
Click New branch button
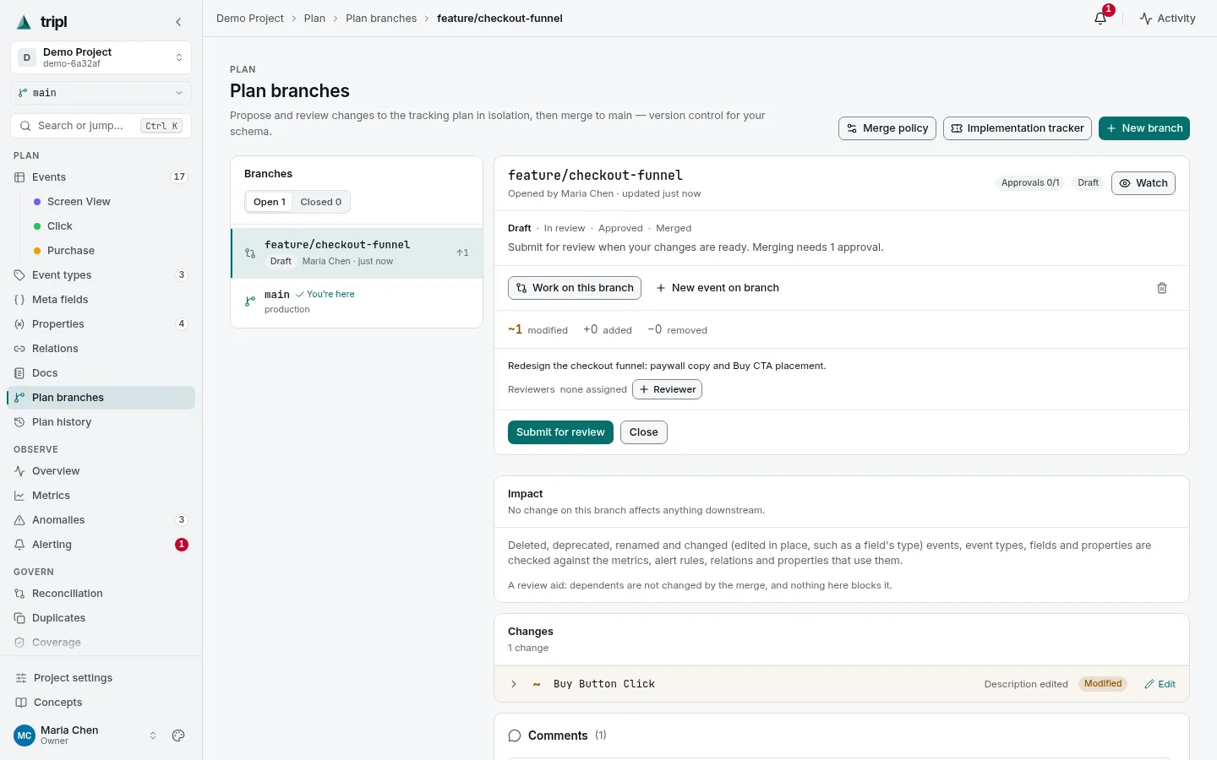point(1143,128)
